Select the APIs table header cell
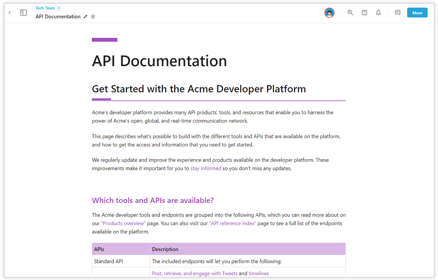 [x=121, y=249]
